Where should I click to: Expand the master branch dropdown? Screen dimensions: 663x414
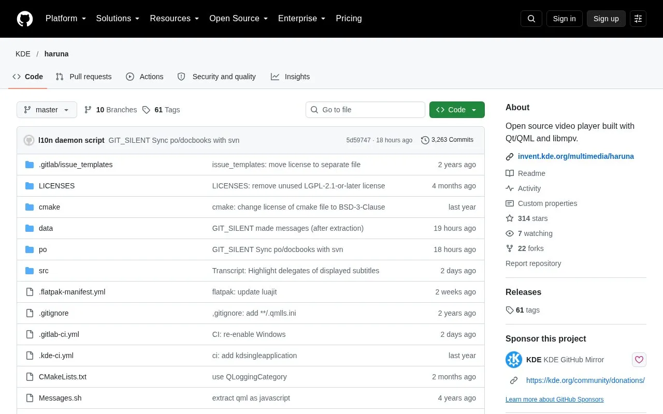click(47, 110)
